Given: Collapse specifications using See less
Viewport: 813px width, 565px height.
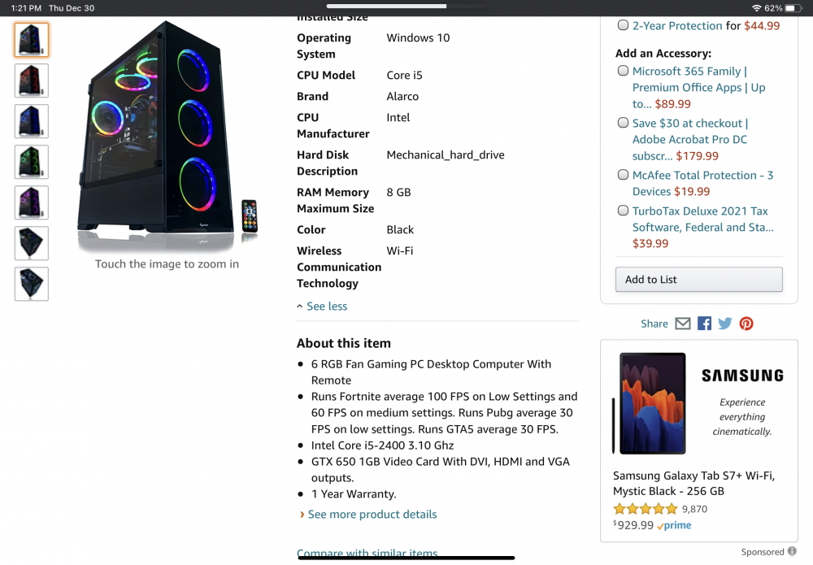Looking at the screenshot, I should [x=323, y=306].
